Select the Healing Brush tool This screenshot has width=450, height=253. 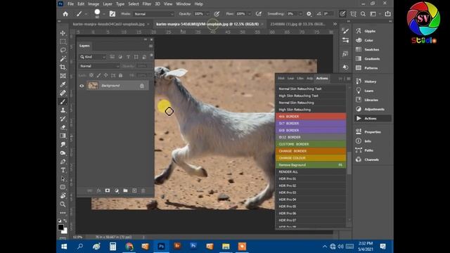(x=63, y=93)
